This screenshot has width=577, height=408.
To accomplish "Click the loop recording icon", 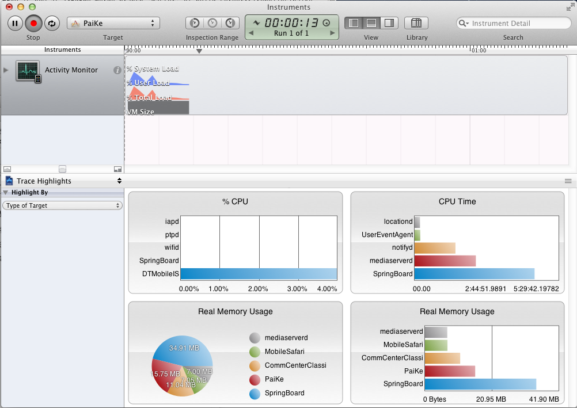I will [x=52, y=24].
